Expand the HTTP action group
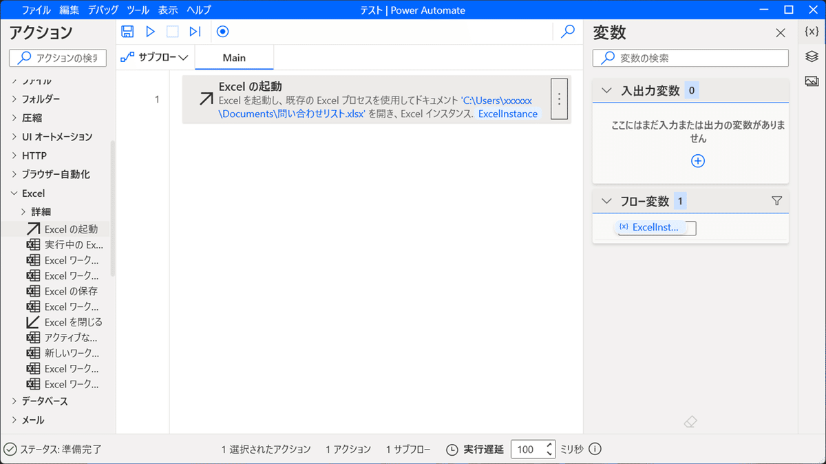The width and height of the screenshot is (826, 464). pyautogui.click(x=14, y=156)
